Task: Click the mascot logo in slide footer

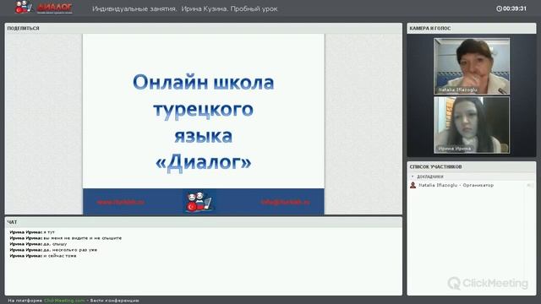Action: click(199, 202)
